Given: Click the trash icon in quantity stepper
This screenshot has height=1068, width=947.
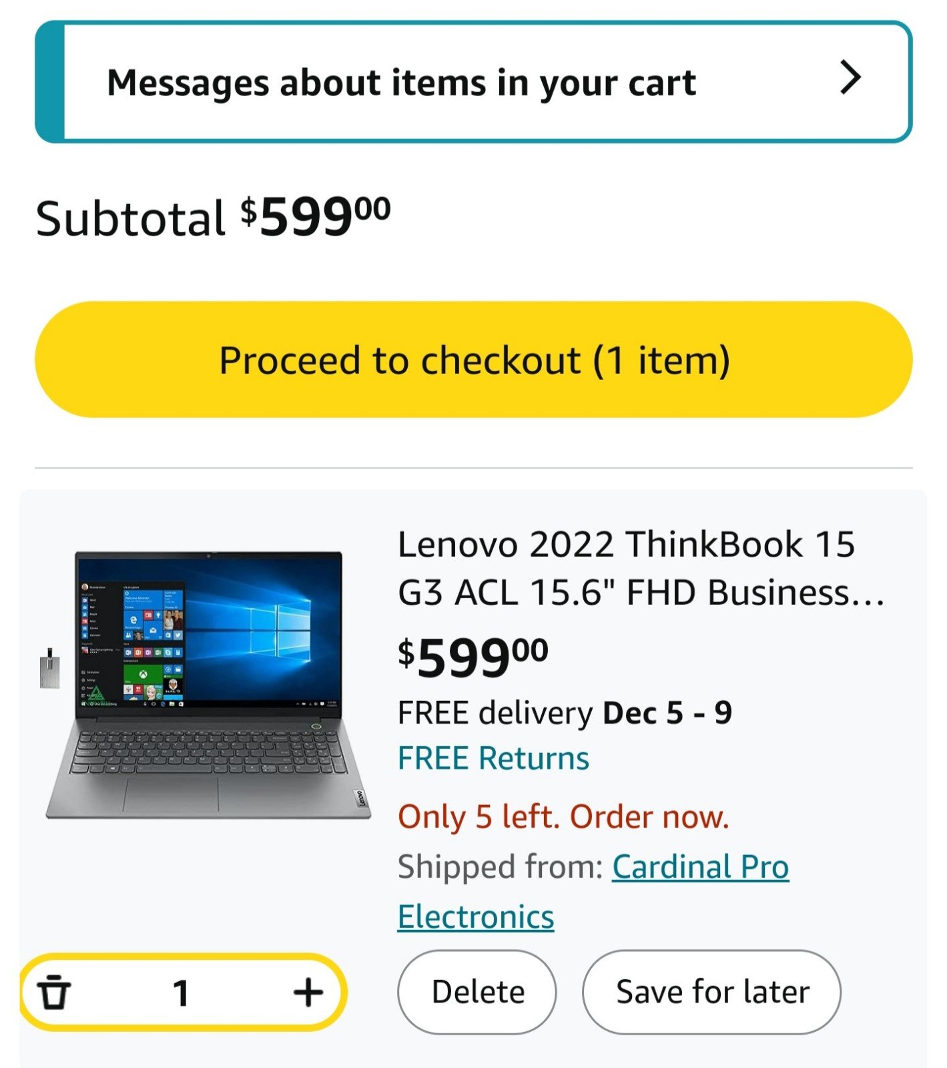Looking at the screenshot, I should coord(53,992).
